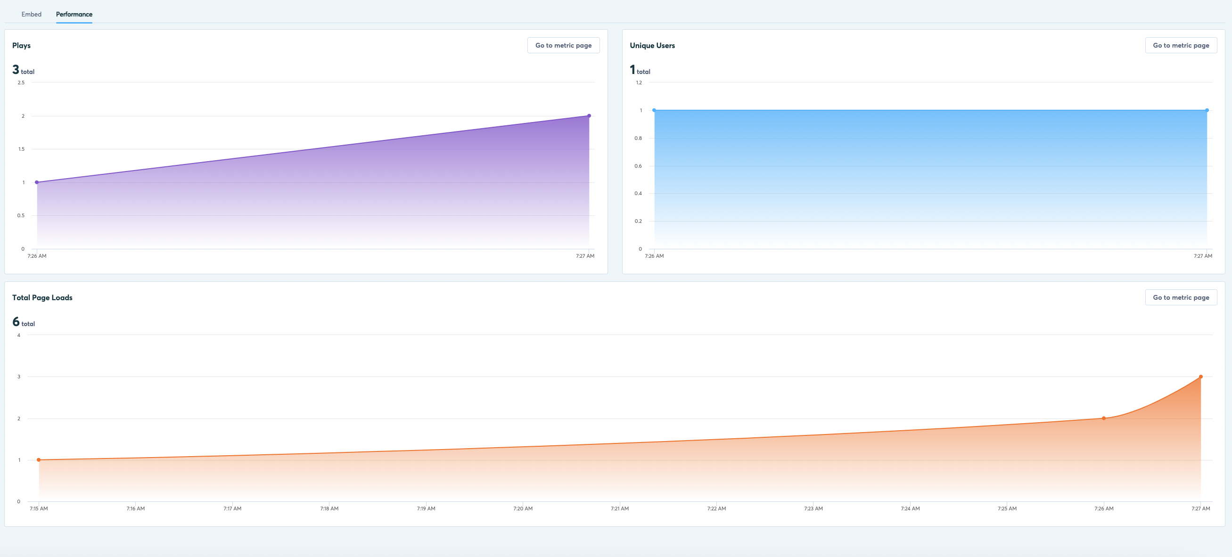Click the Unique Users chart title

(652, 45)
